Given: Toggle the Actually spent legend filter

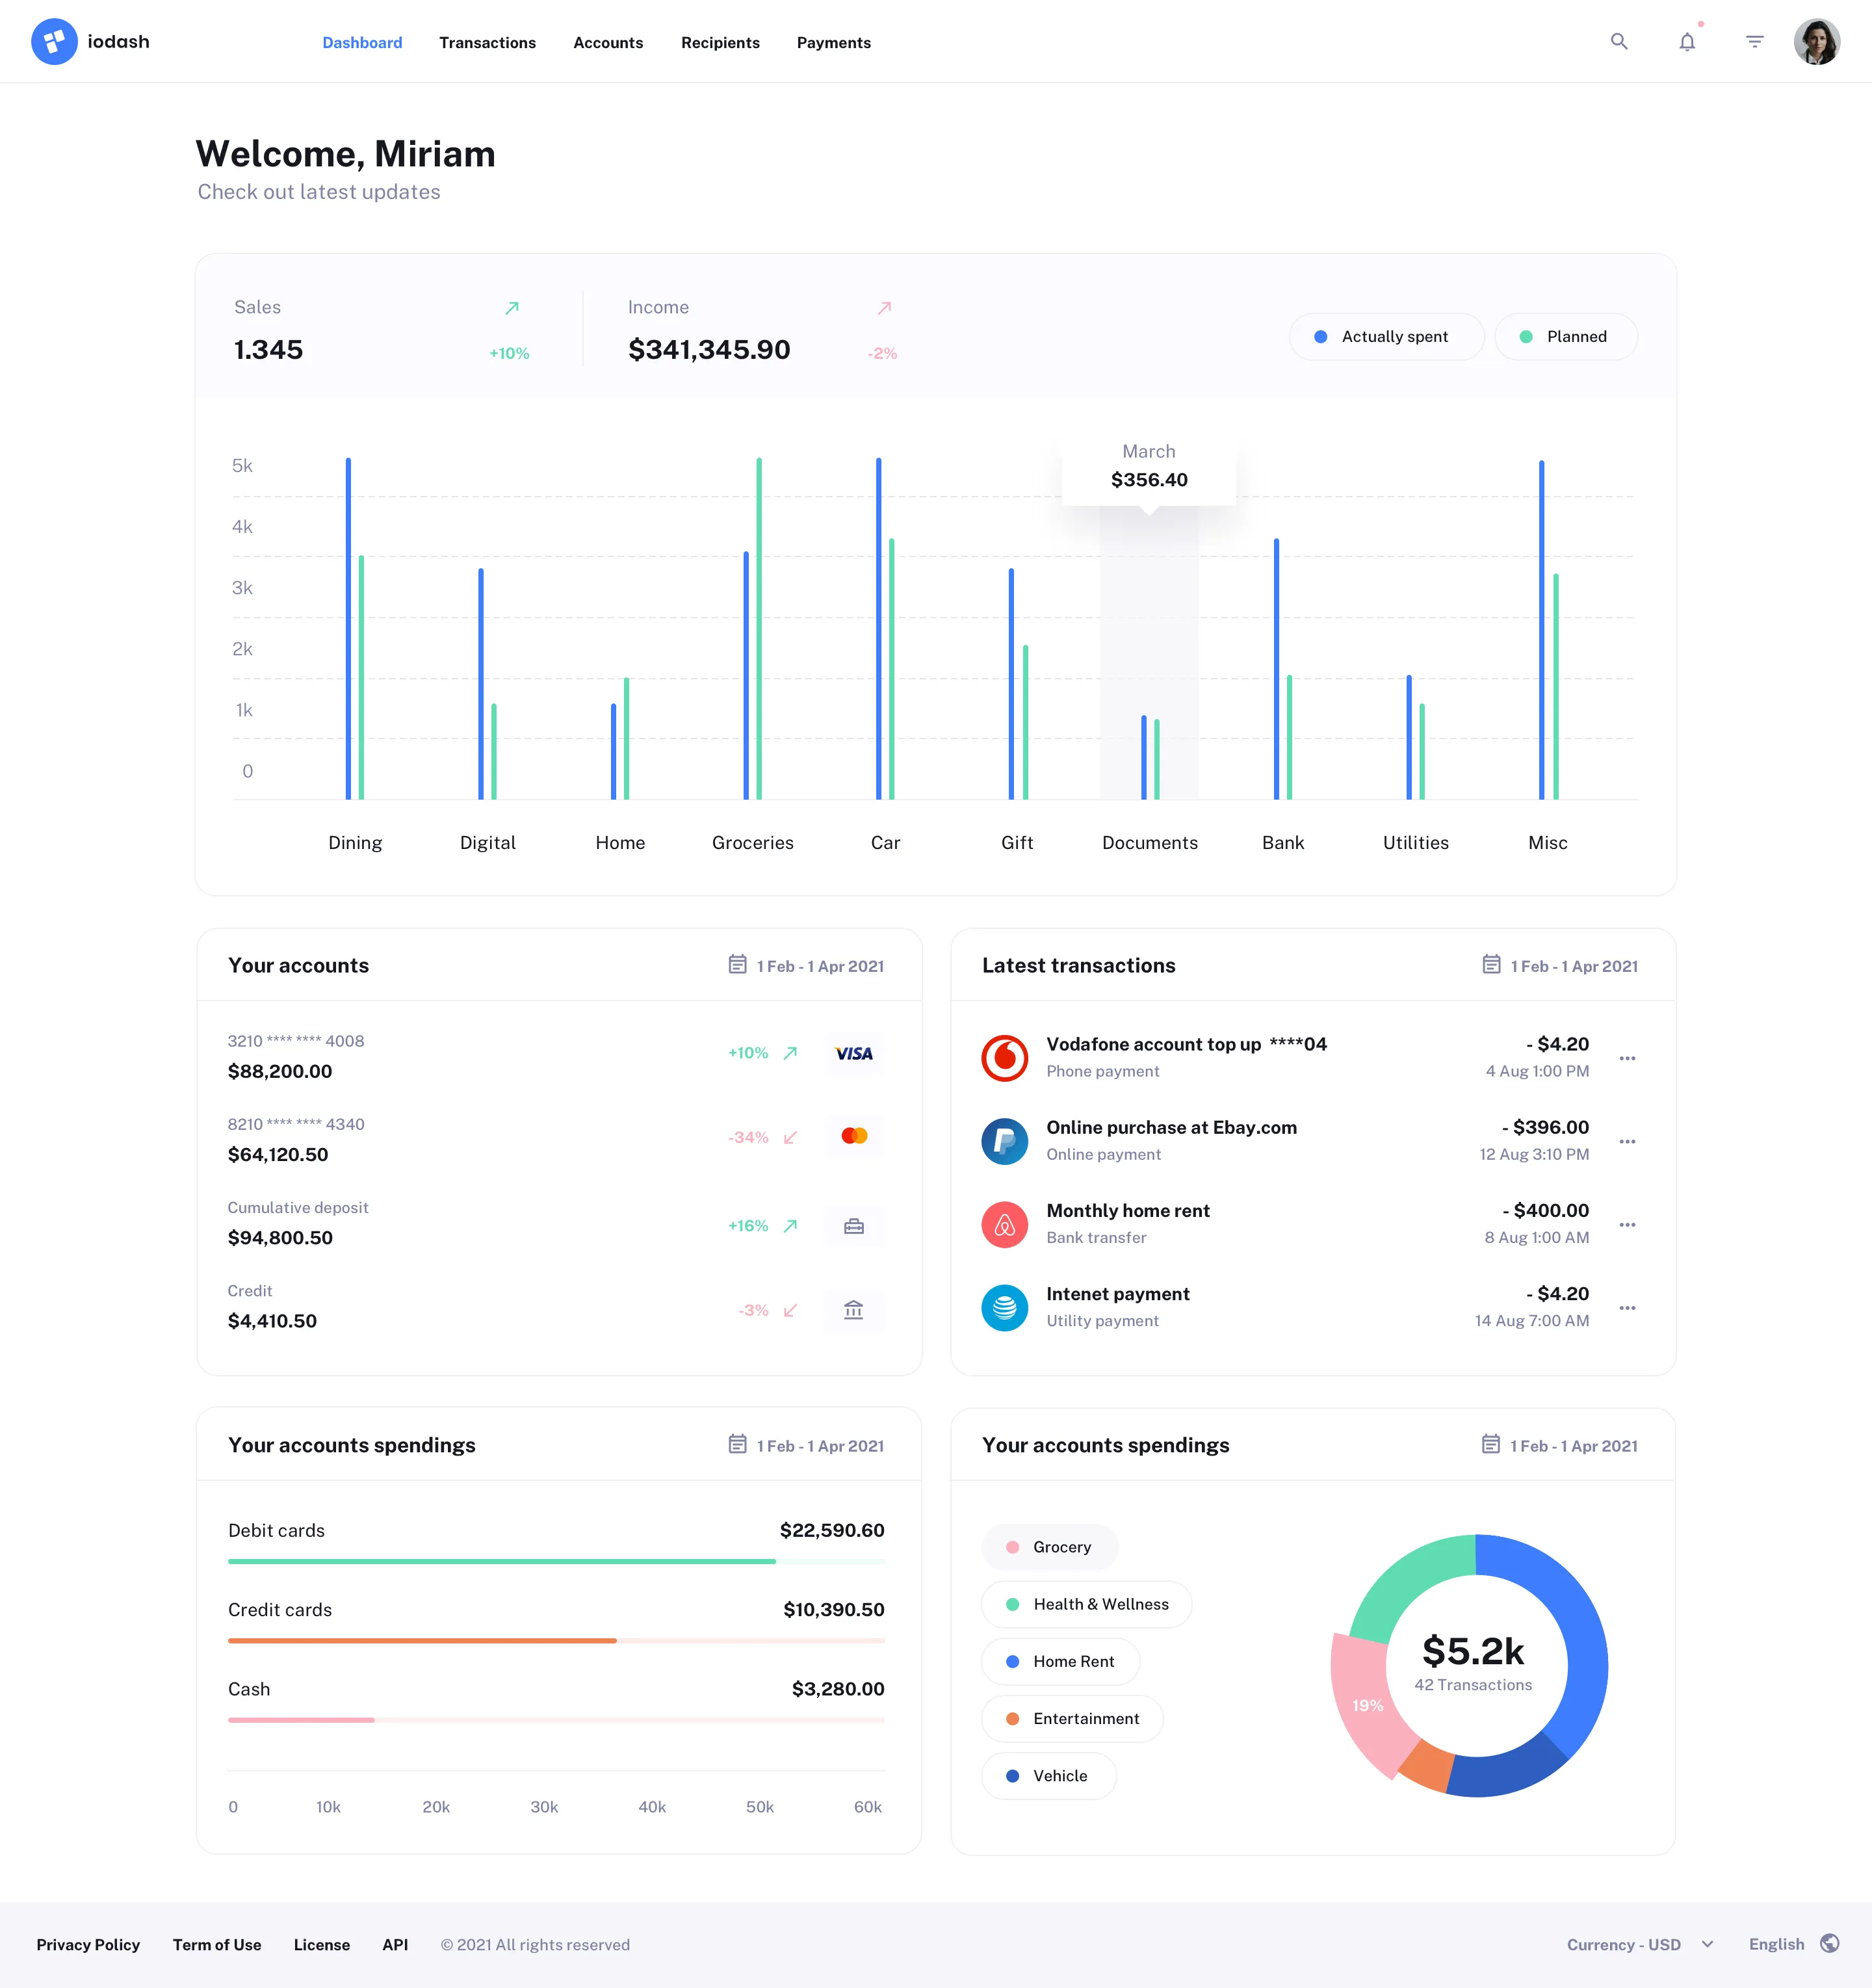Looking at the screenshot, I should pyautogui.click(x=1386, y=336).
